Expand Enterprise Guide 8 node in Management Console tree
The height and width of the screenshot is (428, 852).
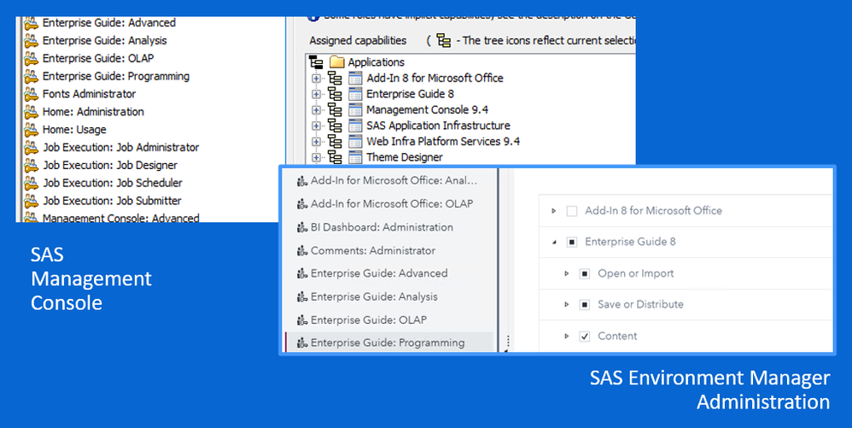tap(316, 94)
